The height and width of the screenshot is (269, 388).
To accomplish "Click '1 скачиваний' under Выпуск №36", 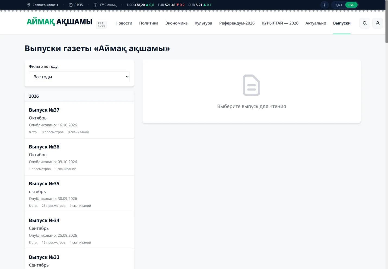I will click(x=66, y=169).
